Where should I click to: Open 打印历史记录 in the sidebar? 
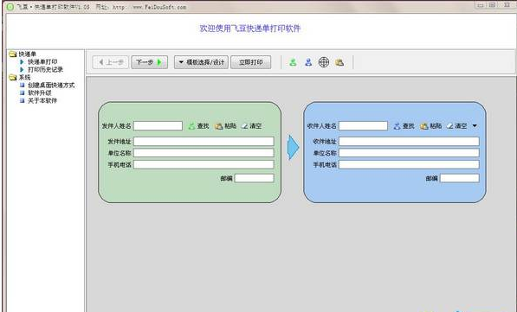[46, 70]
